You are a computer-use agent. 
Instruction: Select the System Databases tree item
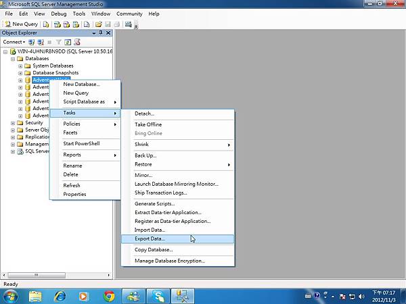53,66
